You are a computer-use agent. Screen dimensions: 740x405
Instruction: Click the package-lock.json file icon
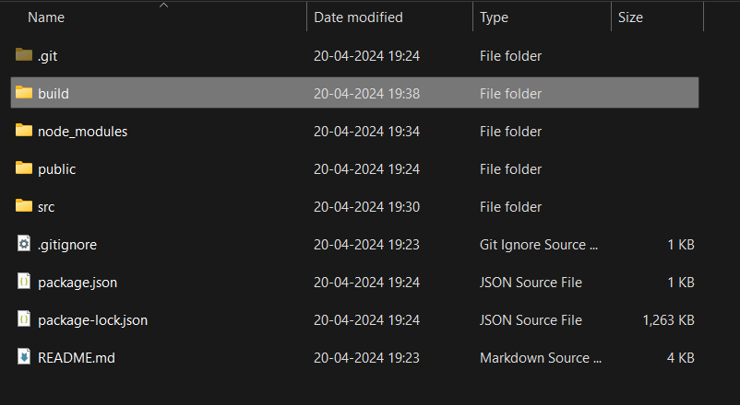coord(24,319)
